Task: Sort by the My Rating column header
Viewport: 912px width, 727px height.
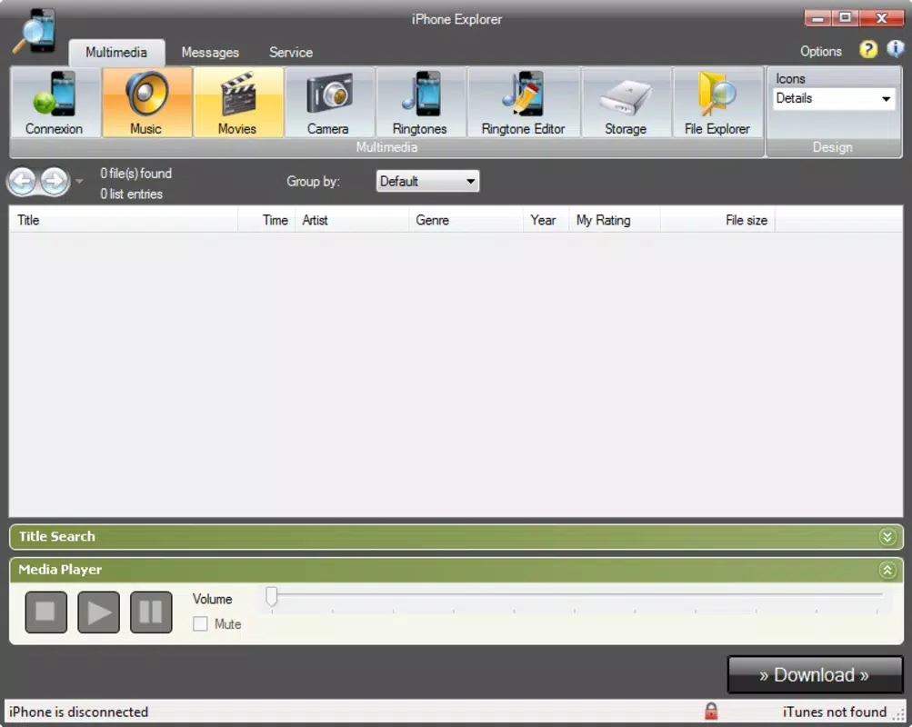Action: pos(614,220)
